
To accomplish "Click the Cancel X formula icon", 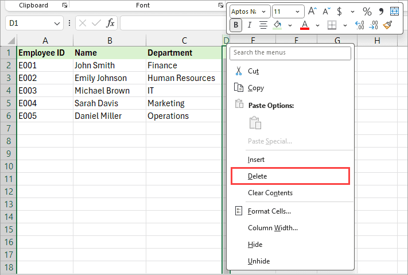I will point(83,23).
